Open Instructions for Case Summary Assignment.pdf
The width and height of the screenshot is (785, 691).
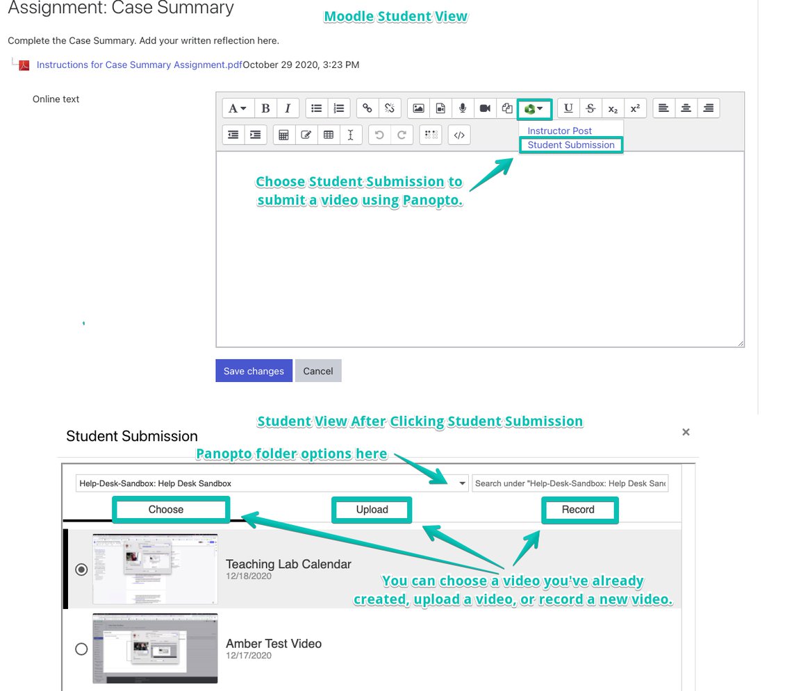[139, 65]
